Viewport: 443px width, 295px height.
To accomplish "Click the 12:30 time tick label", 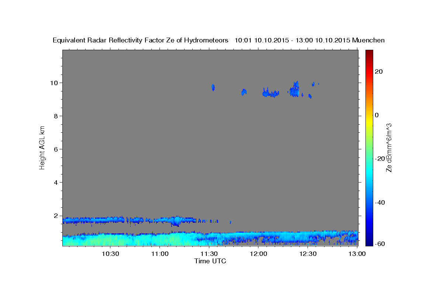I will [308, 254].
